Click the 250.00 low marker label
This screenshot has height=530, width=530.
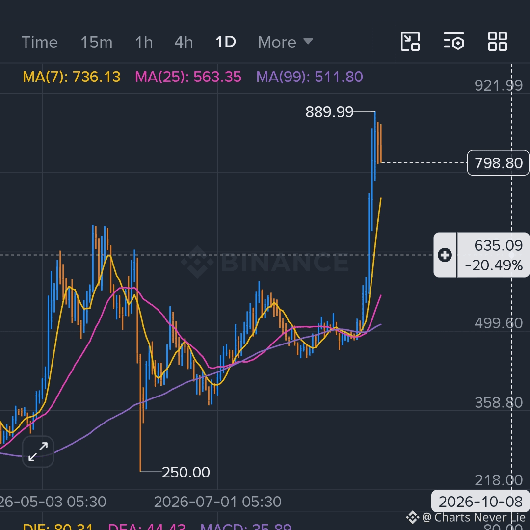coord(185,472)
